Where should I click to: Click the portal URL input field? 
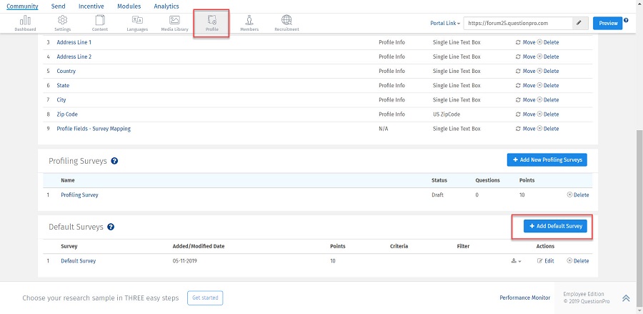(x=518, y=24)
